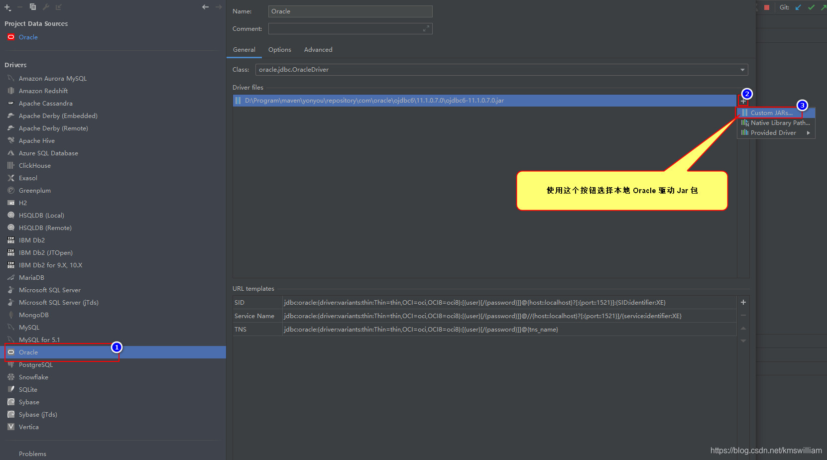
Task: Switch to the General tab
Action: 244,50
